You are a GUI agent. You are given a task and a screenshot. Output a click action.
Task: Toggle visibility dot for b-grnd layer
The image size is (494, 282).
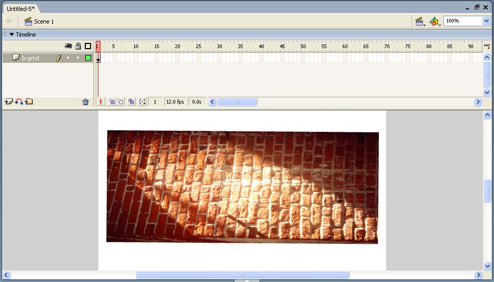tap(68, 58)
